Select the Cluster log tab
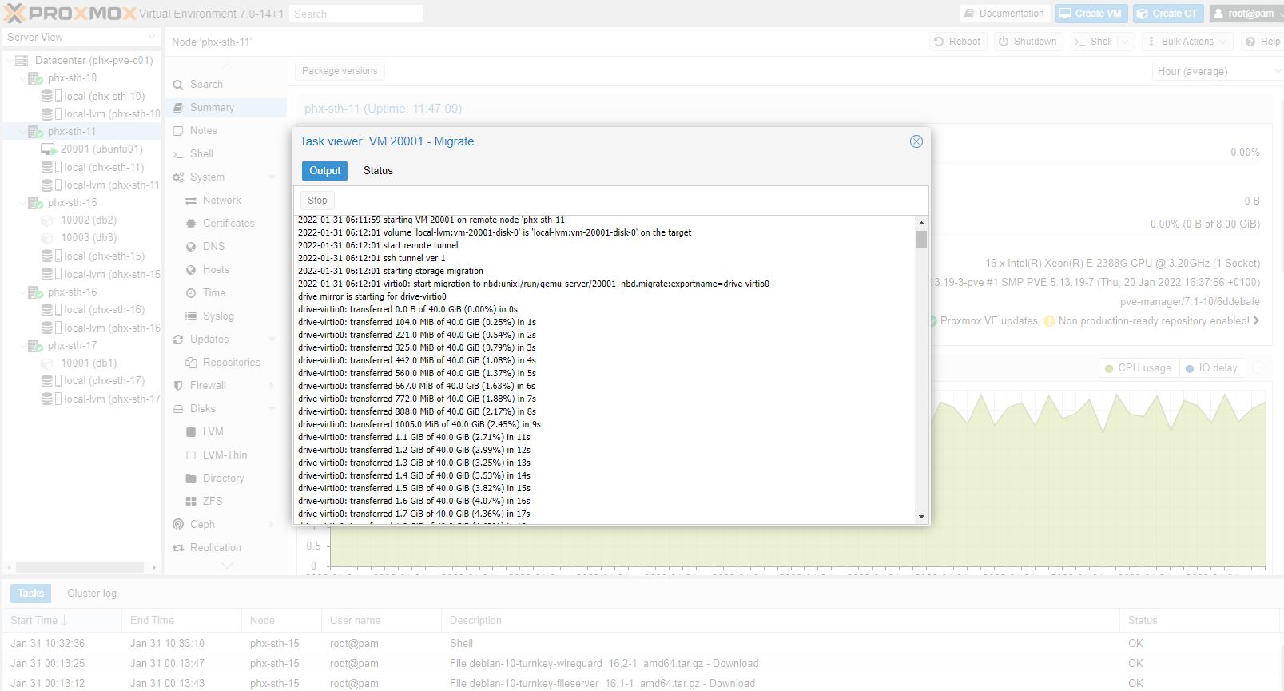 coord(92,594)
